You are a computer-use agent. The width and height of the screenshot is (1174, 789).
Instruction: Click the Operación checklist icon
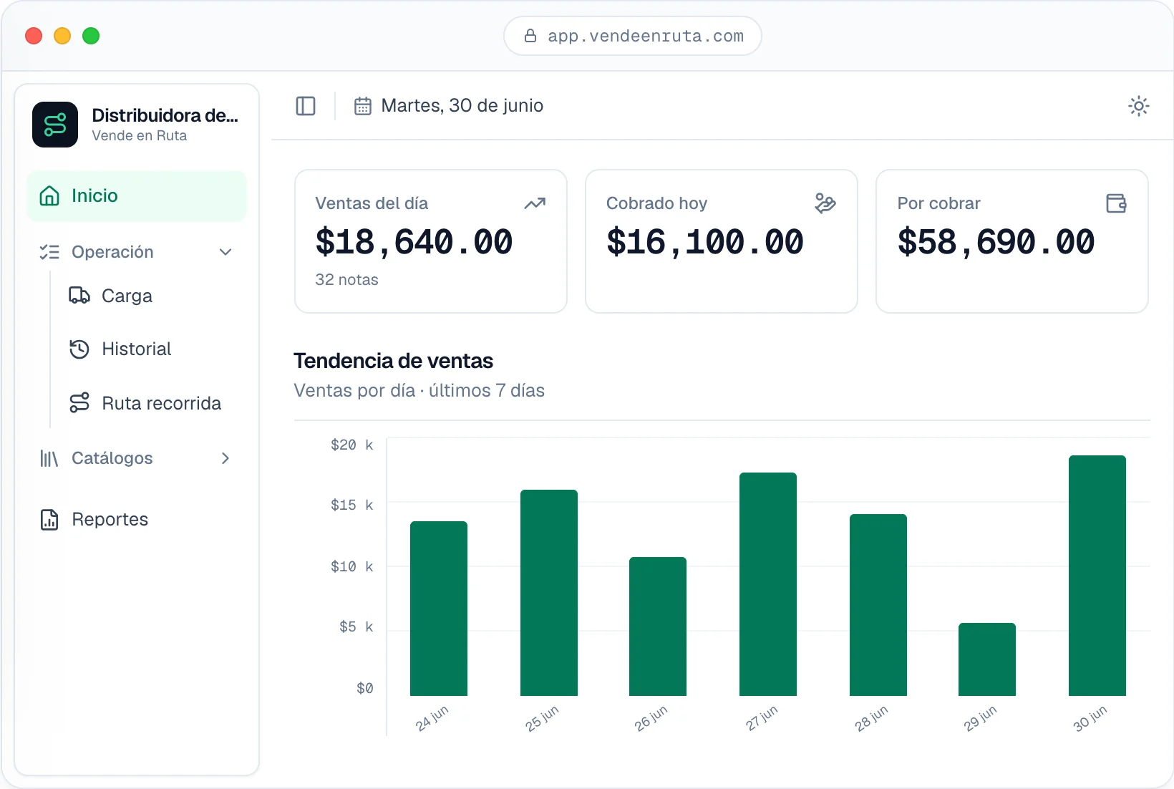(x=49, y=252)
